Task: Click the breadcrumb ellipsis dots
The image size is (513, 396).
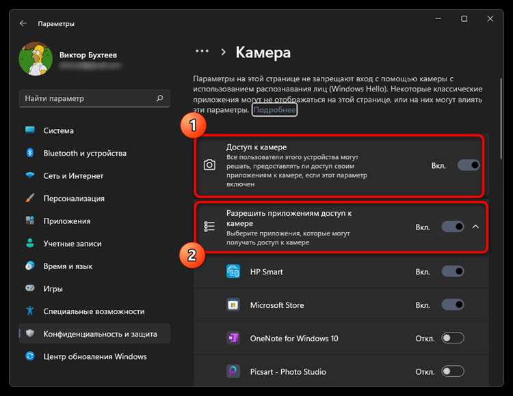Action: coord(202,51)
